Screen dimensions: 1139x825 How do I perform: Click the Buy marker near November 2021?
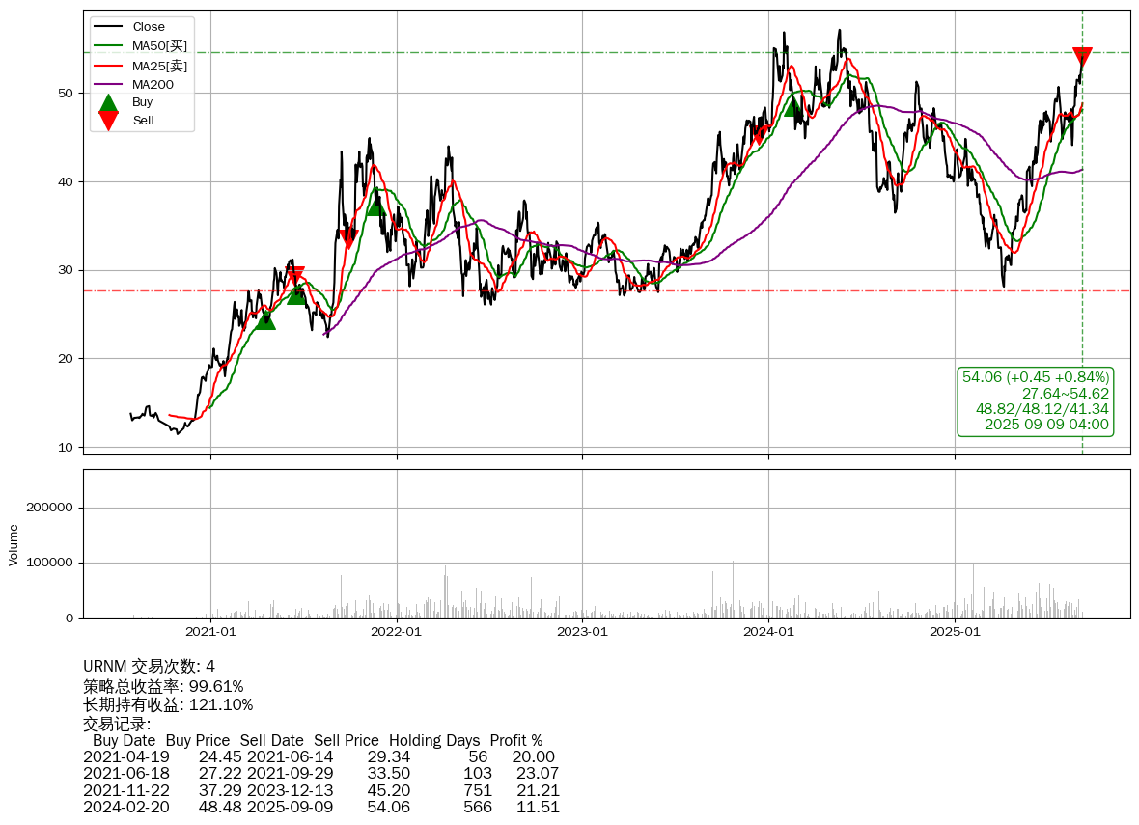tap(375, 206)
